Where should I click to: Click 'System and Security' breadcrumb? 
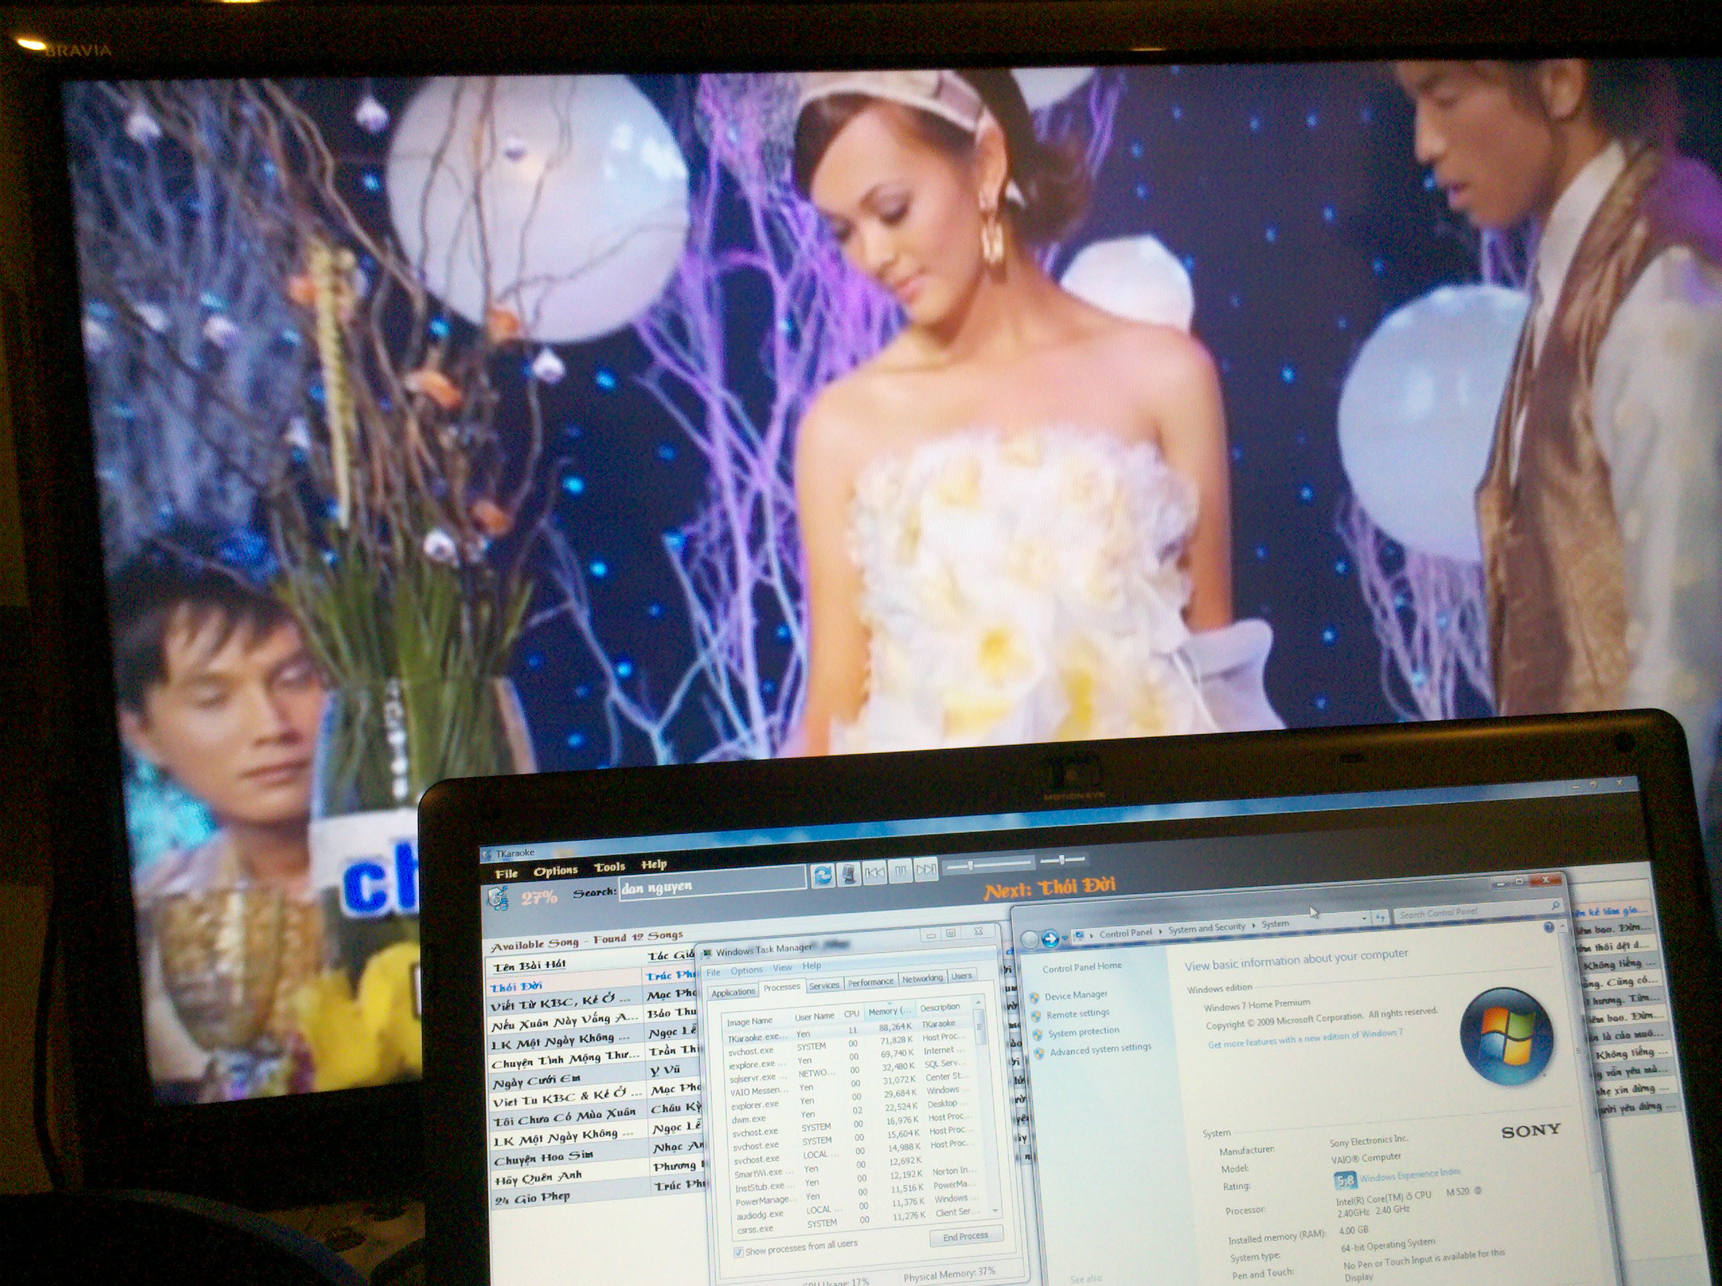point(1206,929)
